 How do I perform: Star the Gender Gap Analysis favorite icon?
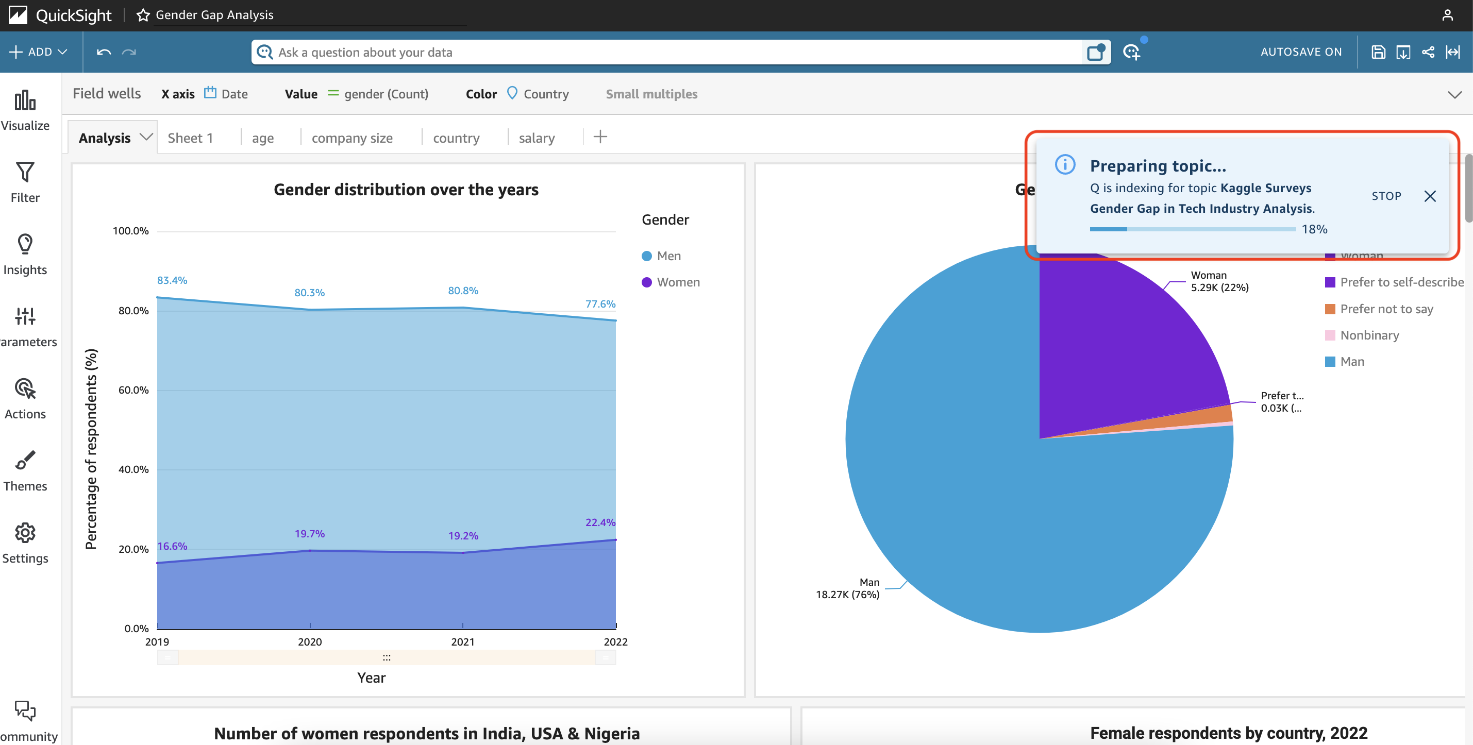[143, 15]
